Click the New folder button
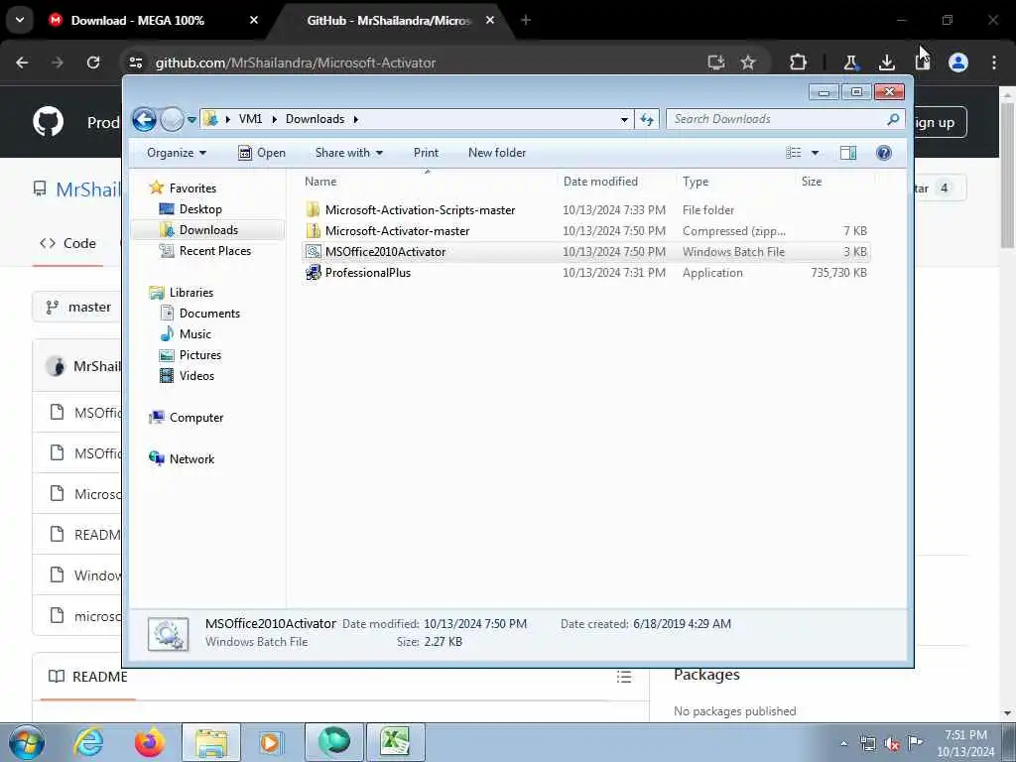This screenshot has height=762, width=1016. point(497,153)
